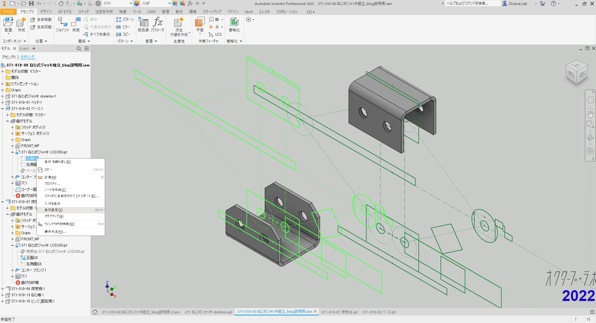Click the ジョイント joint tool
This screenshot has height=323, width=596.
click(62, 25)
